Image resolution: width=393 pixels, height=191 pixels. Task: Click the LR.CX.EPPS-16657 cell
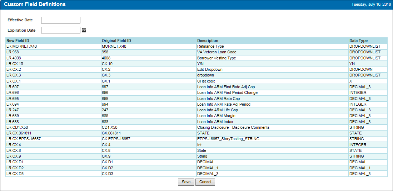click(x=53, y=139)
